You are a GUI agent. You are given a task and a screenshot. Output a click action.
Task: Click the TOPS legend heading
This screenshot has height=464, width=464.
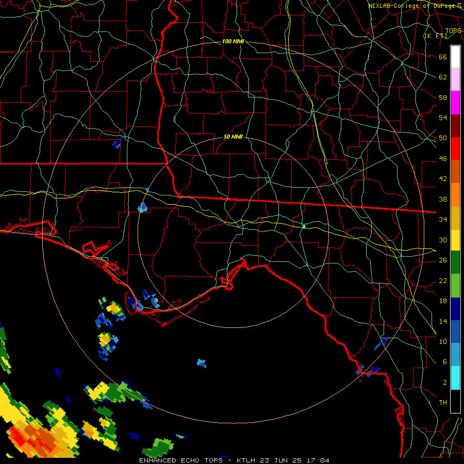[x=453, y=30]
